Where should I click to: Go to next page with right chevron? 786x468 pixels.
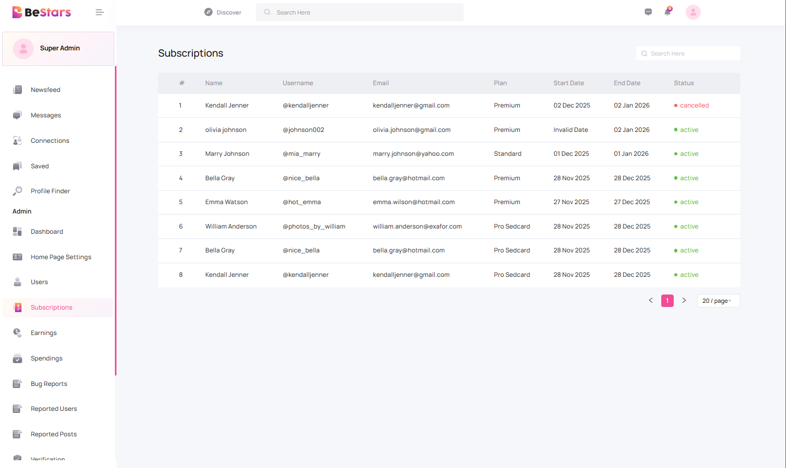(684, 300)
